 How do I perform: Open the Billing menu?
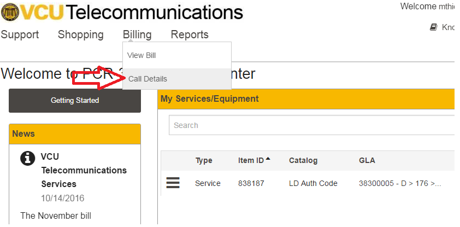[137, 34]
